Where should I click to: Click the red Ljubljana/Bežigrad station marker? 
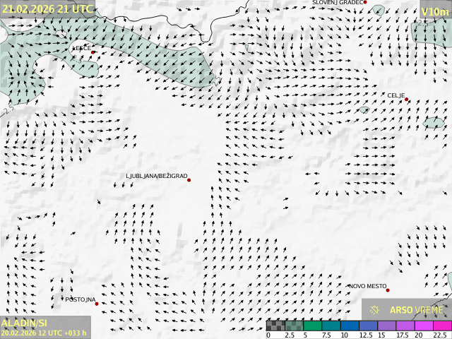pos(189,180)
